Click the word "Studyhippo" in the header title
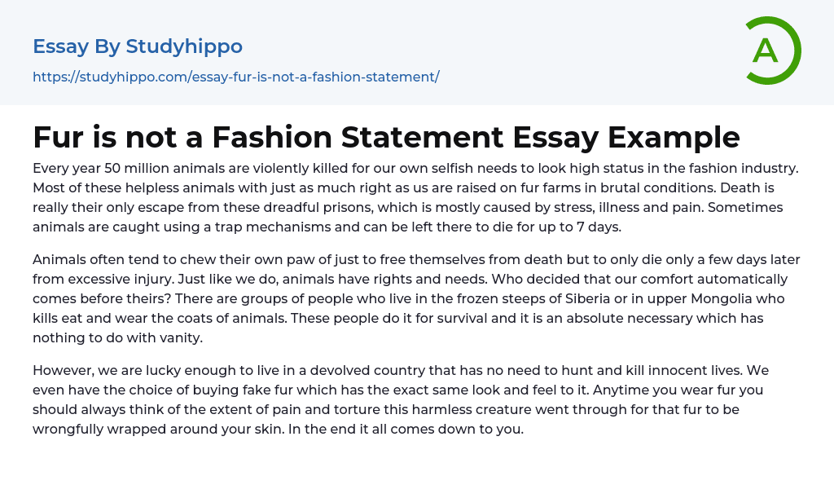834x485 pixels. (184, 46)
